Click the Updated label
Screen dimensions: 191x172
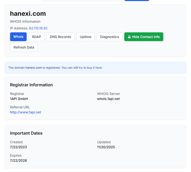pyautogui.click(x=104, y=142)
